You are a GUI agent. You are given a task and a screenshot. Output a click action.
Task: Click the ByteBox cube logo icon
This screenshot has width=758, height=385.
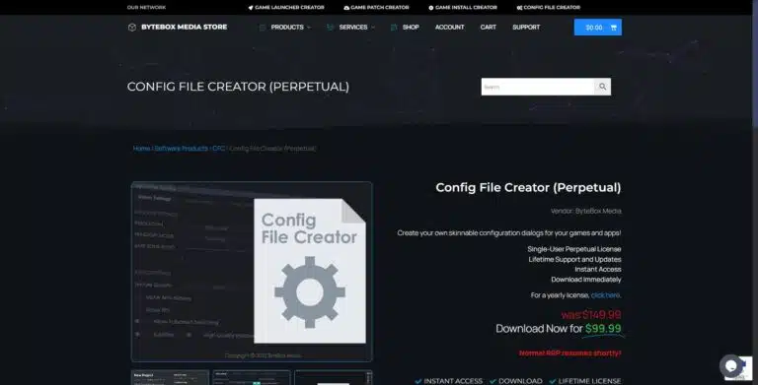132,28
